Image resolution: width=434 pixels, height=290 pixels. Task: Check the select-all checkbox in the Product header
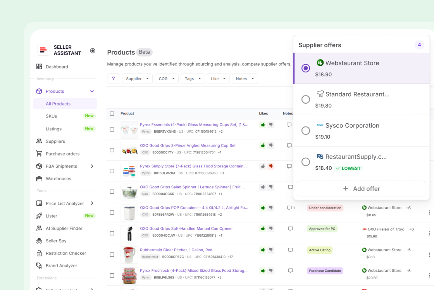(x=112, y=113)
